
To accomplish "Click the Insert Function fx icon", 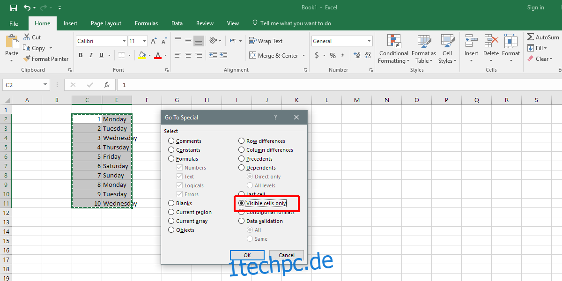I will tap(107, 85).
